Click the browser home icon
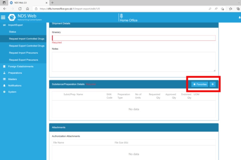 pos(28,8)
